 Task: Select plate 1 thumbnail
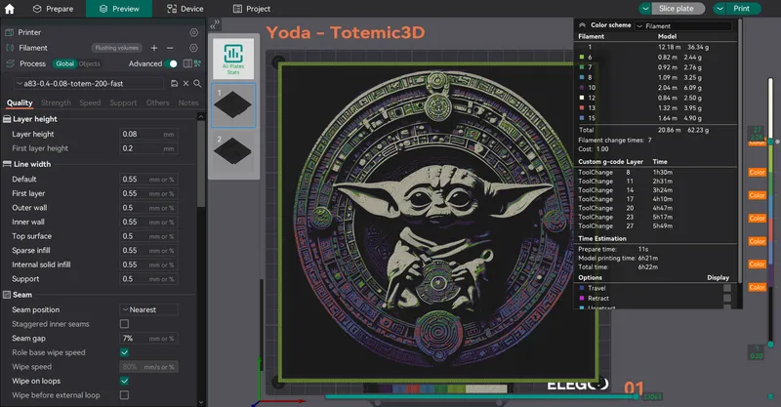pos(233,105)
